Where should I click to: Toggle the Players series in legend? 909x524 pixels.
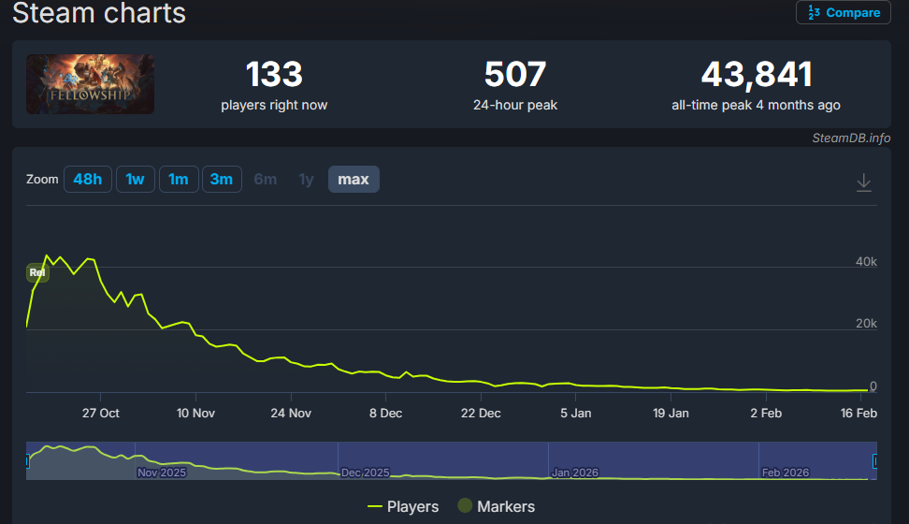(x=403, y=506)
